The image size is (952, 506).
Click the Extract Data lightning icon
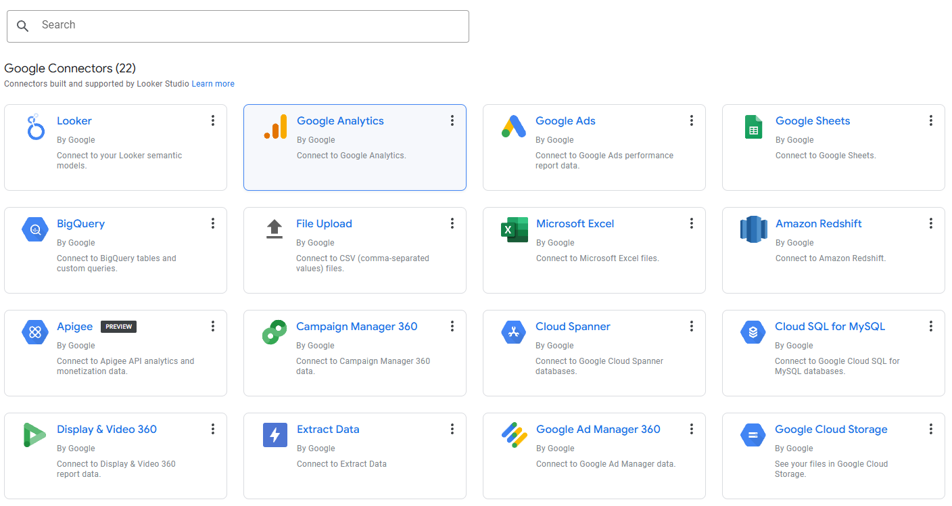click(275, 435)
